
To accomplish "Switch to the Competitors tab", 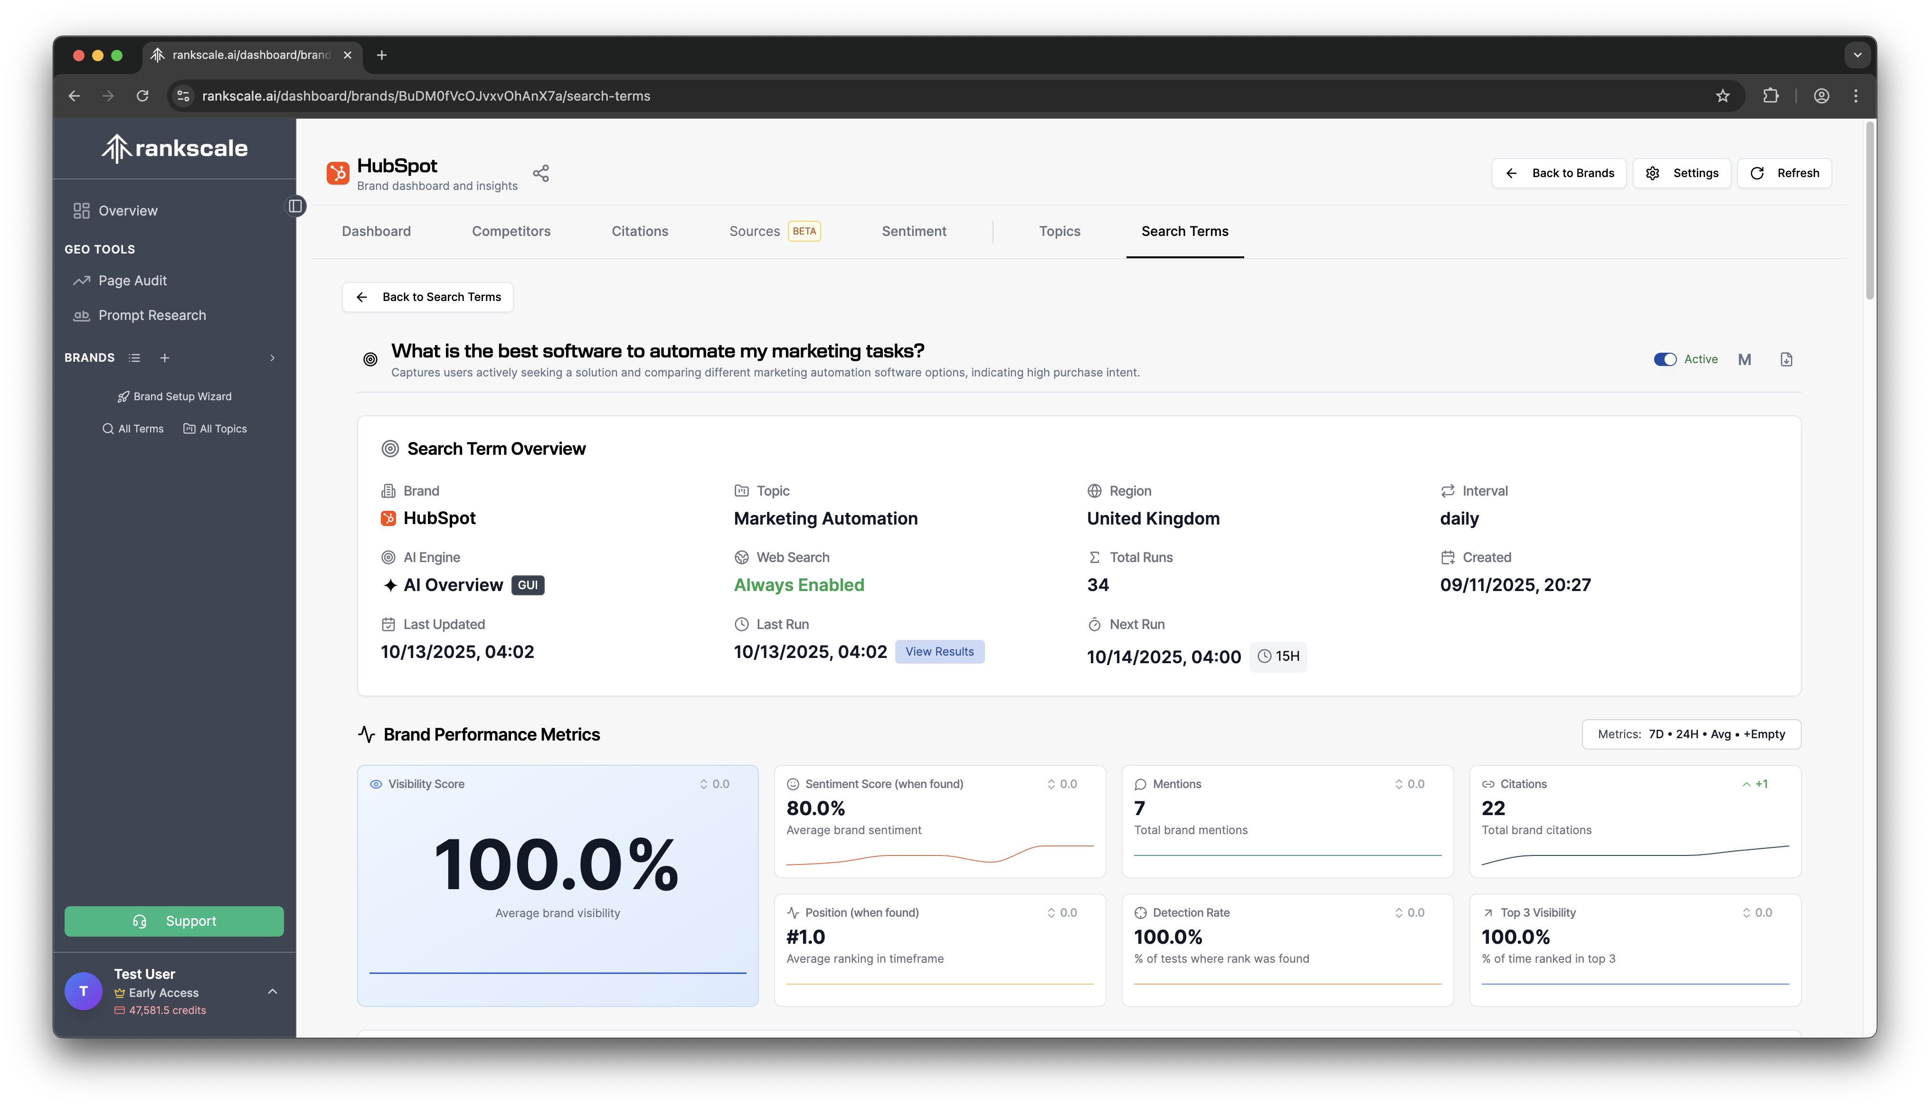I will point(511,231).
